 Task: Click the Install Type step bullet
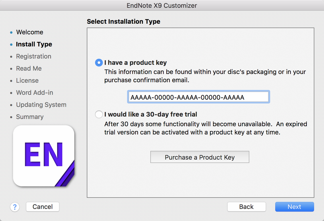click(x=11, y=44)
